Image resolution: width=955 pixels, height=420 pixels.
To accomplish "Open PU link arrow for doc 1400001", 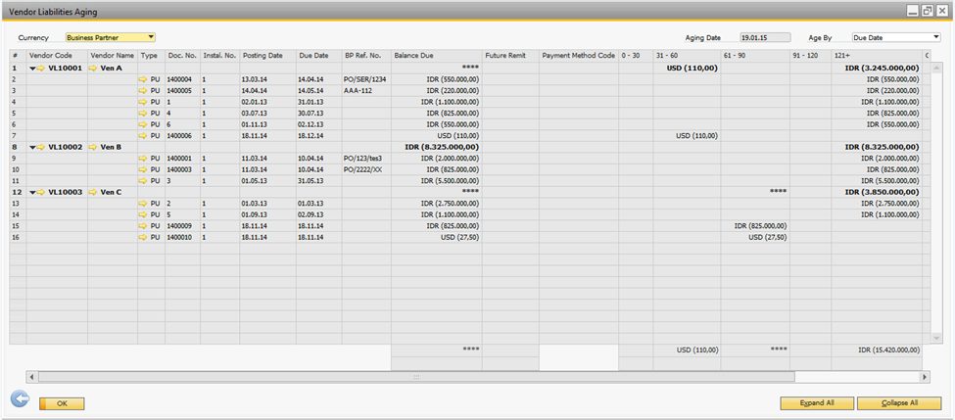I will click(x=143, y=159).
